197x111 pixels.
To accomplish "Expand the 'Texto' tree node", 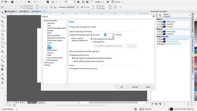I will point(46,55).
